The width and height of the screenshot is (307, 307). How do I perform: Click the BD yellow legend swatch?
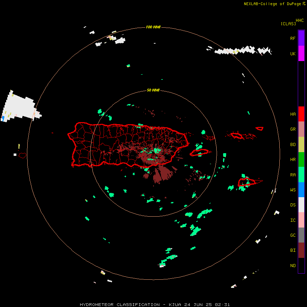pos(301,144)
